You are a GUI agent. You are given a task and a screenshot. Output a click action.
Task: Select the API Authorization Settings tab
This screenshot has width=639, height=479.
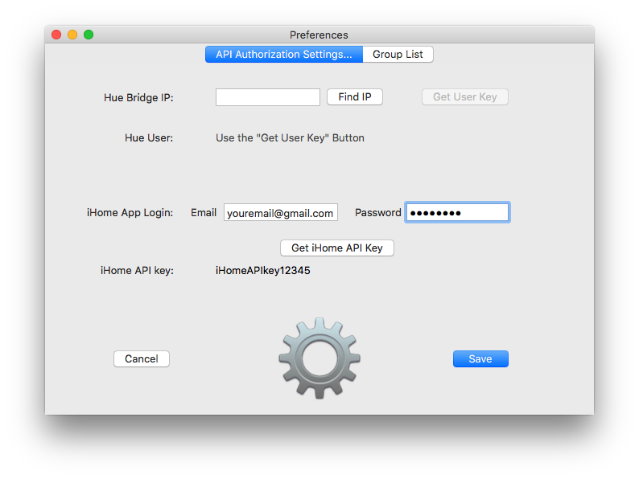coord(284,54)
